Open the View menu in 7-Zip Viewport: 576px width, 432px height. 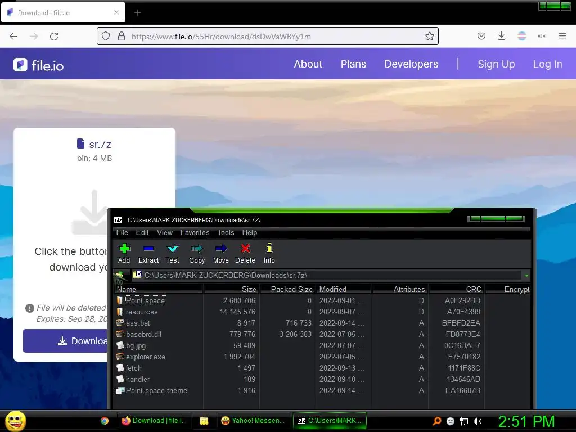(165, 232)
